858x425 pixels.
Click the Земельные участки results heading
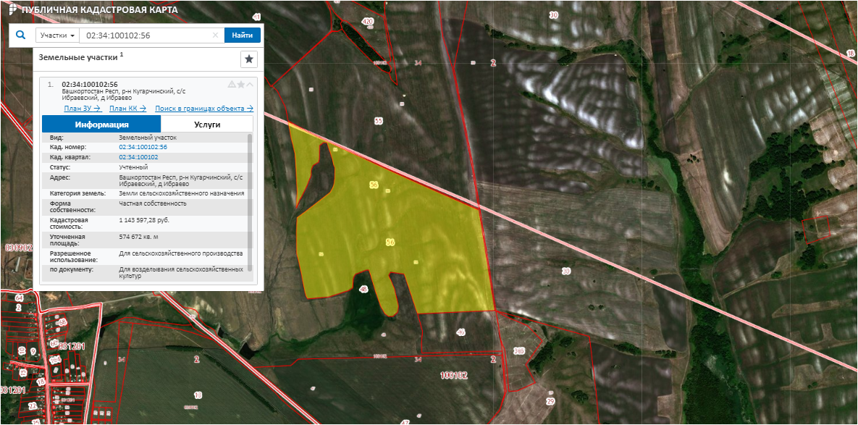pyautogui.click(x=78, y=56)
